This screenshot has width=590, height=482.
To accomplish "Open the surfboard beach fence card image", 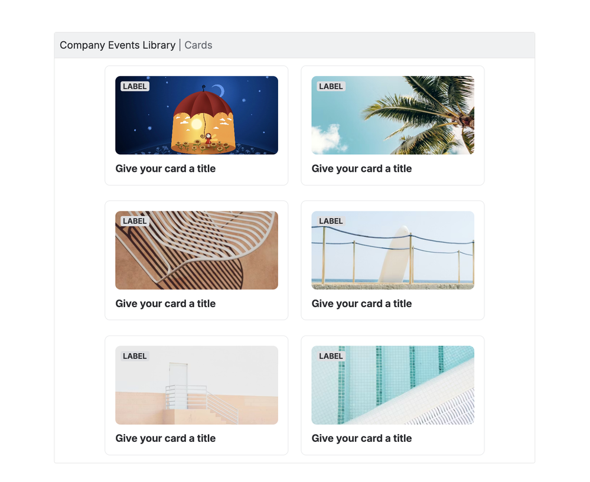I will pos(393,250).
